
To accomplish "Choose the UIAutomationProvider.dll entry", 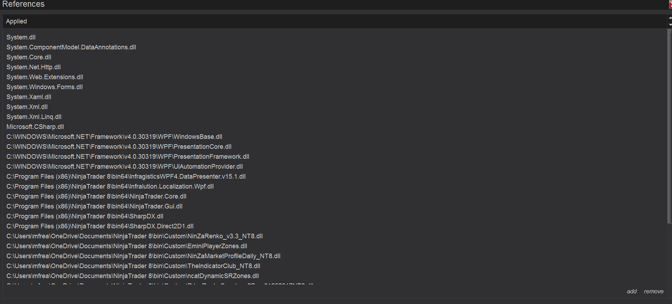I will 125,167.
